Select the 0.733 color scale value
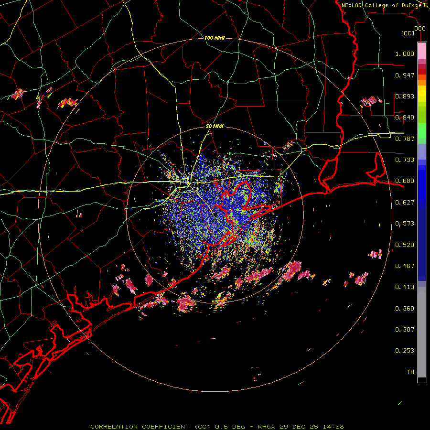Image resolution: width=430 pixels, height=430 pixels. tap(405, 160)
